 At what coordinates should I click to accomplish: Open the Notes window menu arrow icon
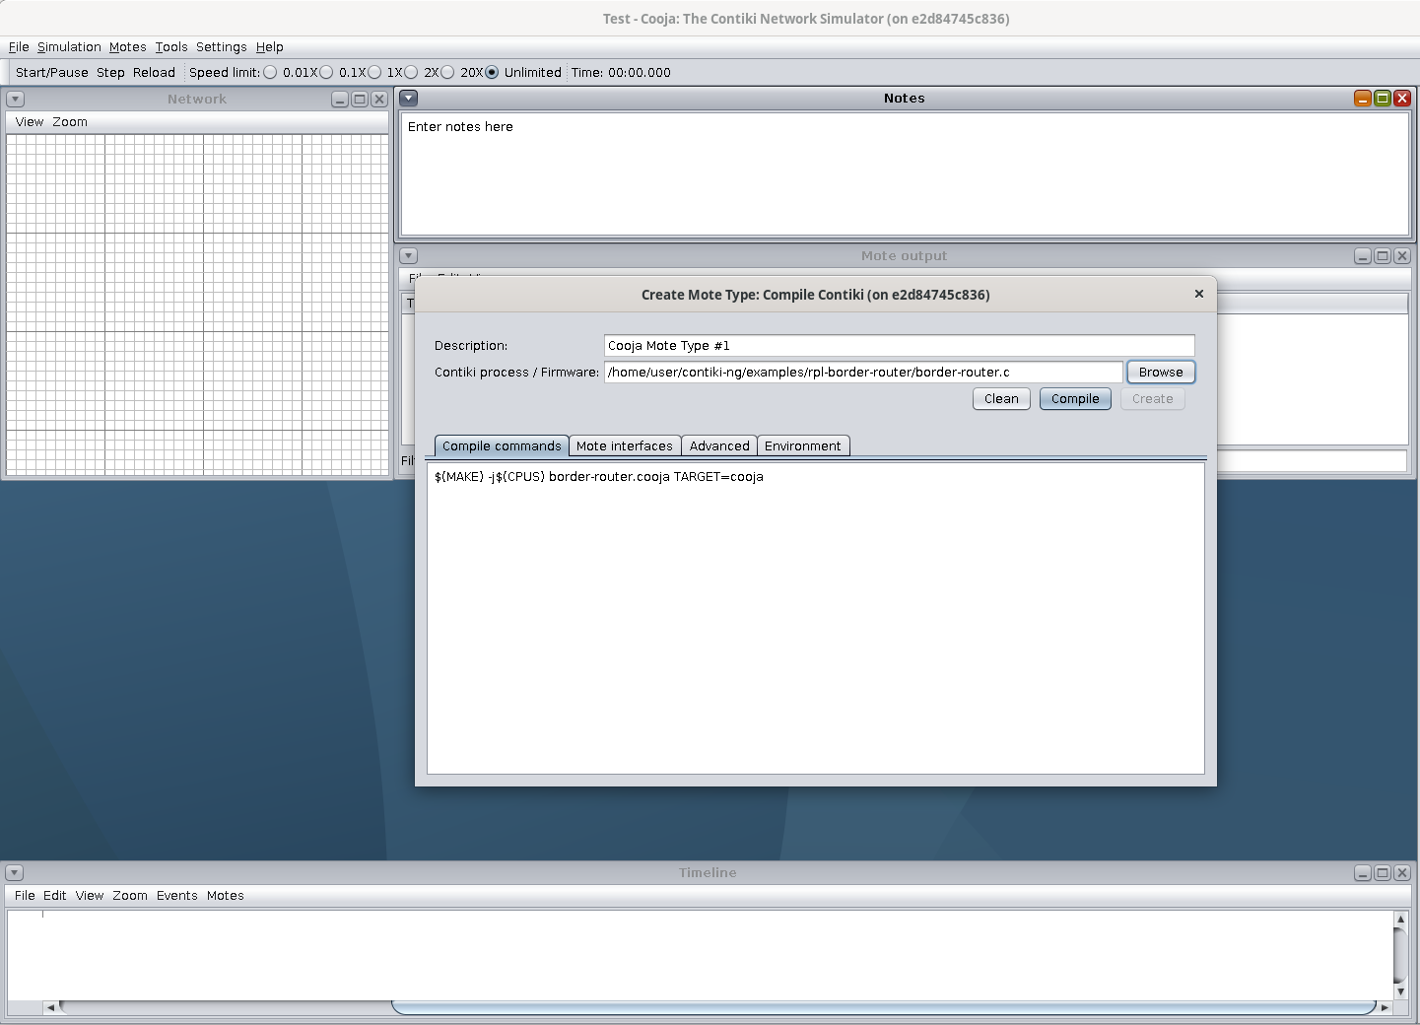[x=409, y=99]
